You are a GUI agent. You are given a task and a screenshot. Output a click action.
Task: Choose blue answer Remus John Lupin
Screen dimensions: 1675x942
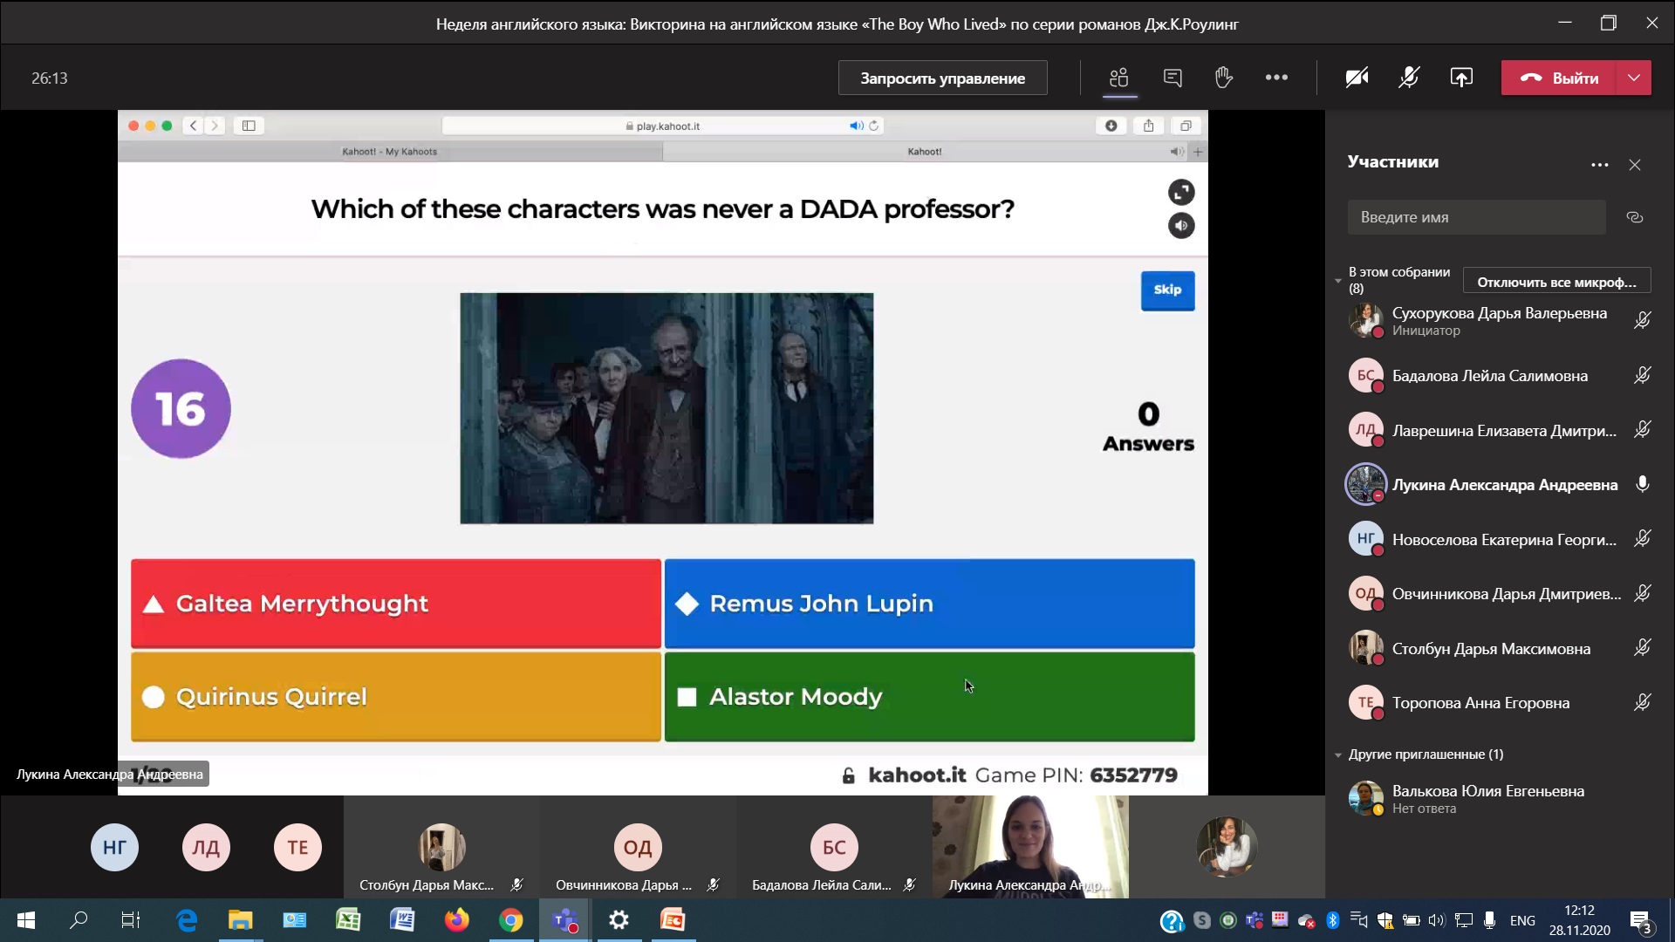(x=929, y=604)
